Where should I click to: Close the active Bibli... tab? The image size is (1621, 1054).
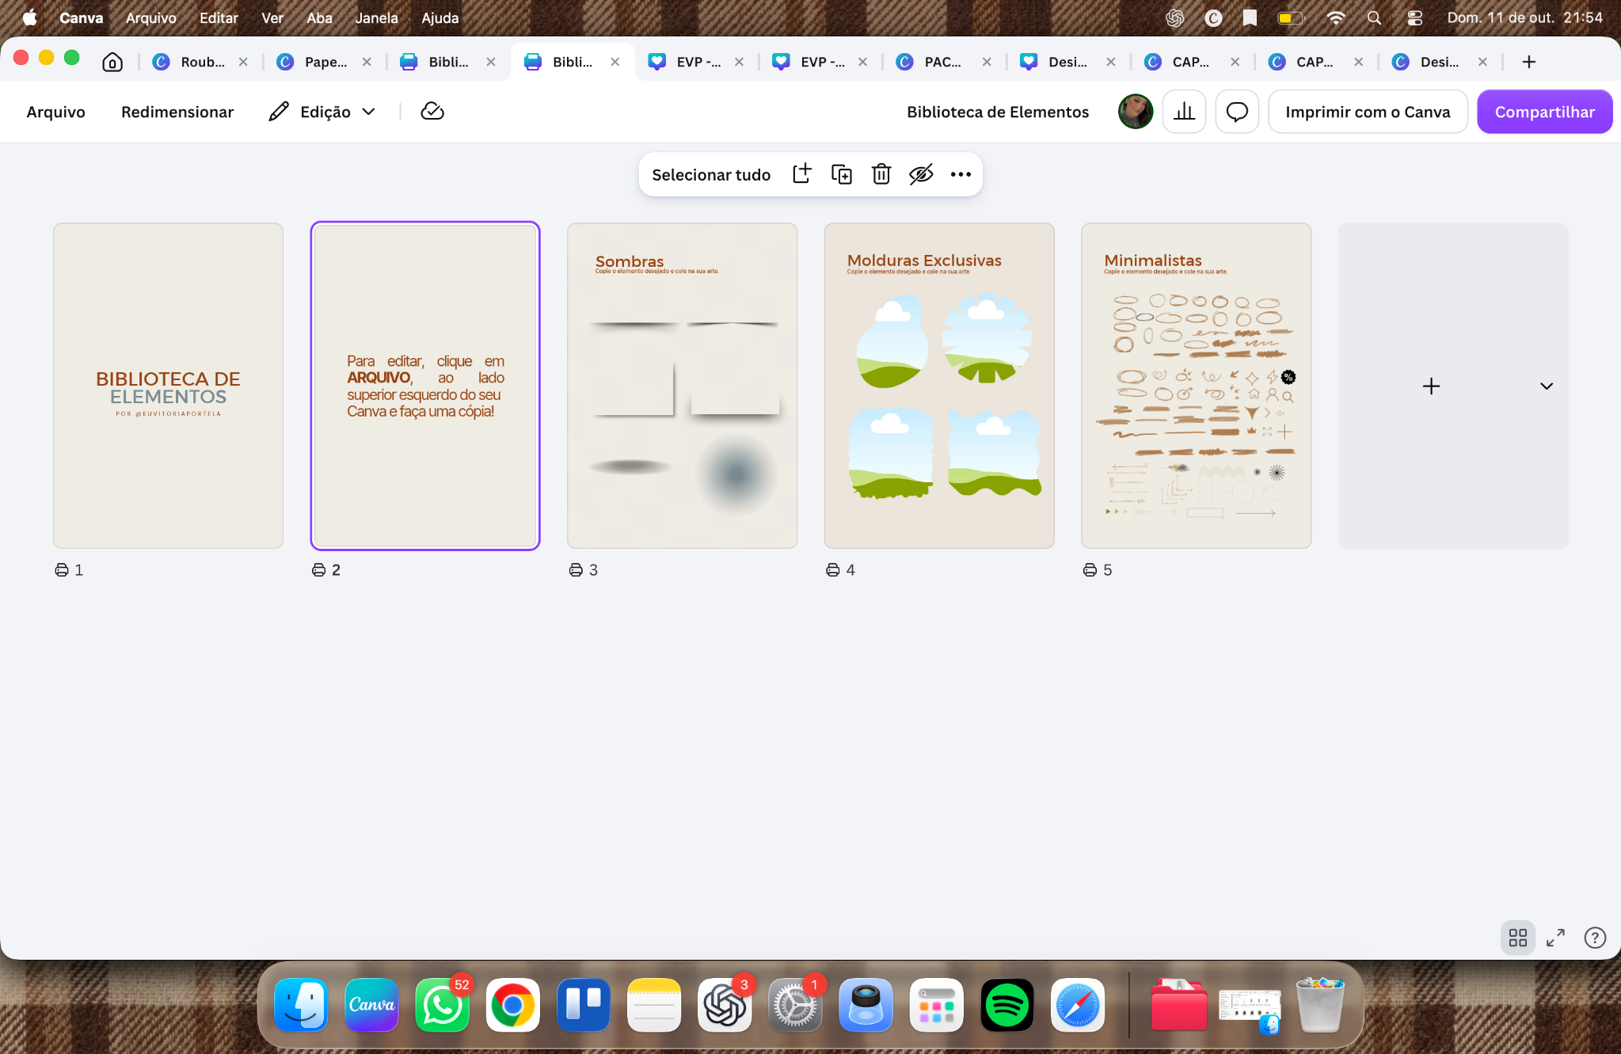point(615,62)
